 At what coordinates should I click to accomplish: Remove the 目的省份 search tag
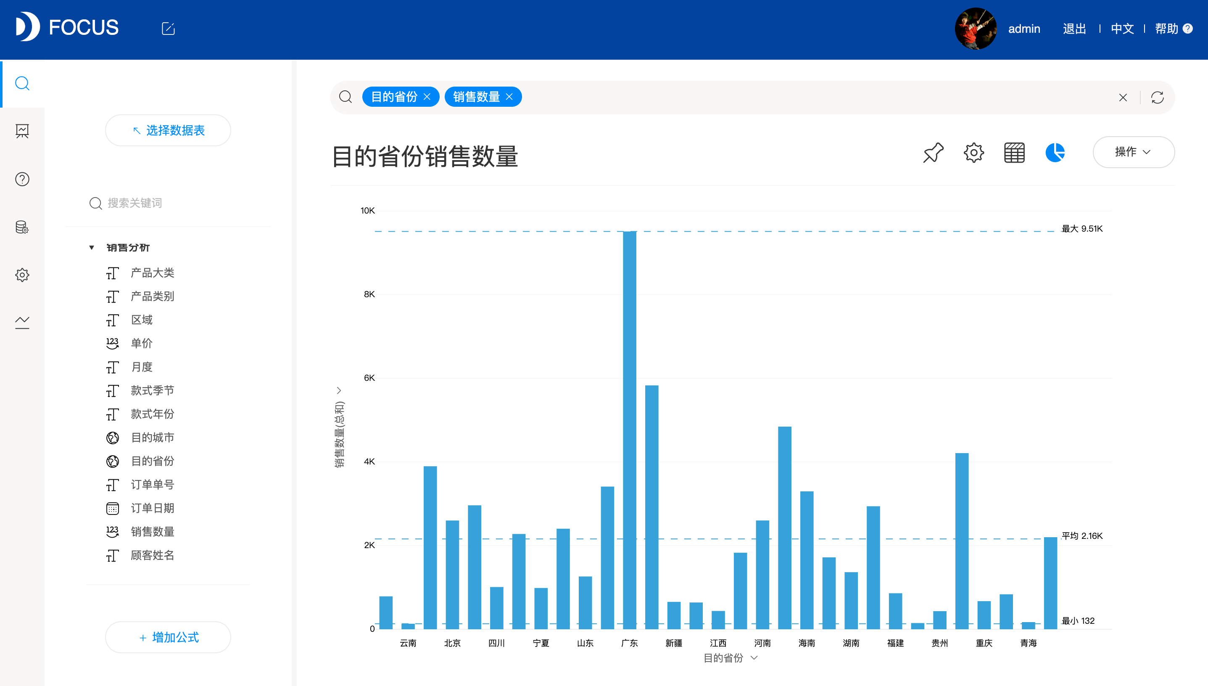pyautogui.click(x=427, y=97)
